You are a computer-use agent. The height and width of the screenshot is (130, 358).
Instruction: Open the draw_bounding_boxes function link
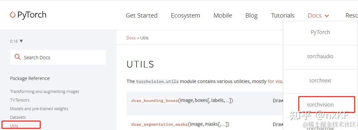pyautogui.click(x=155, y=100)
